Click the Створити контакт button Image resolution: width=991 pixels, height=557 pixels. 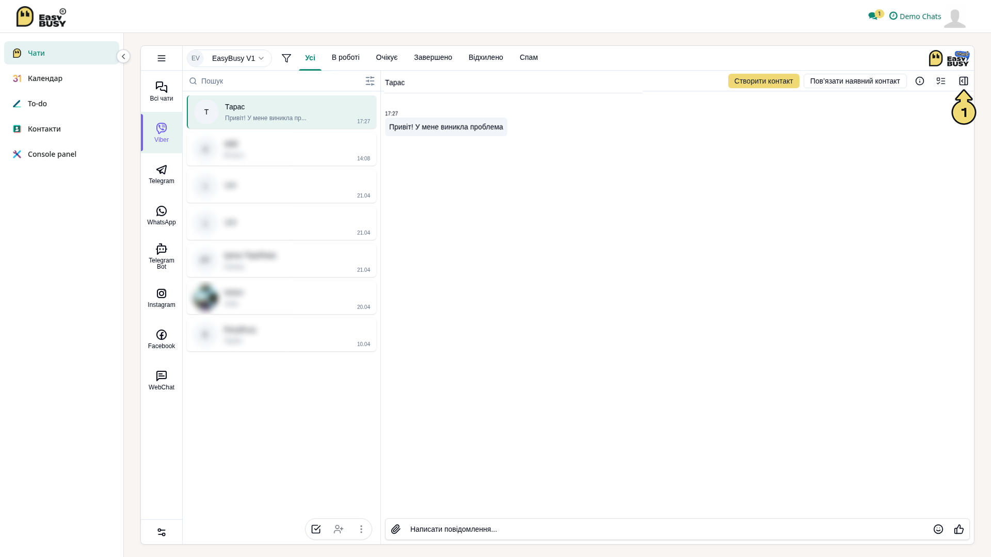(x=764, y=81)
